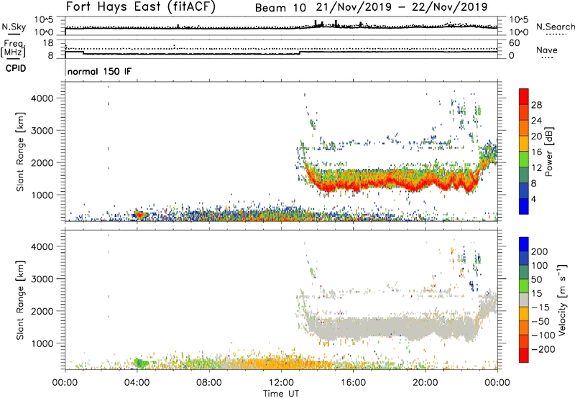Click the 04:00 time tick label
The width and height of the screenshot is (575, 398).
(137, 383)
